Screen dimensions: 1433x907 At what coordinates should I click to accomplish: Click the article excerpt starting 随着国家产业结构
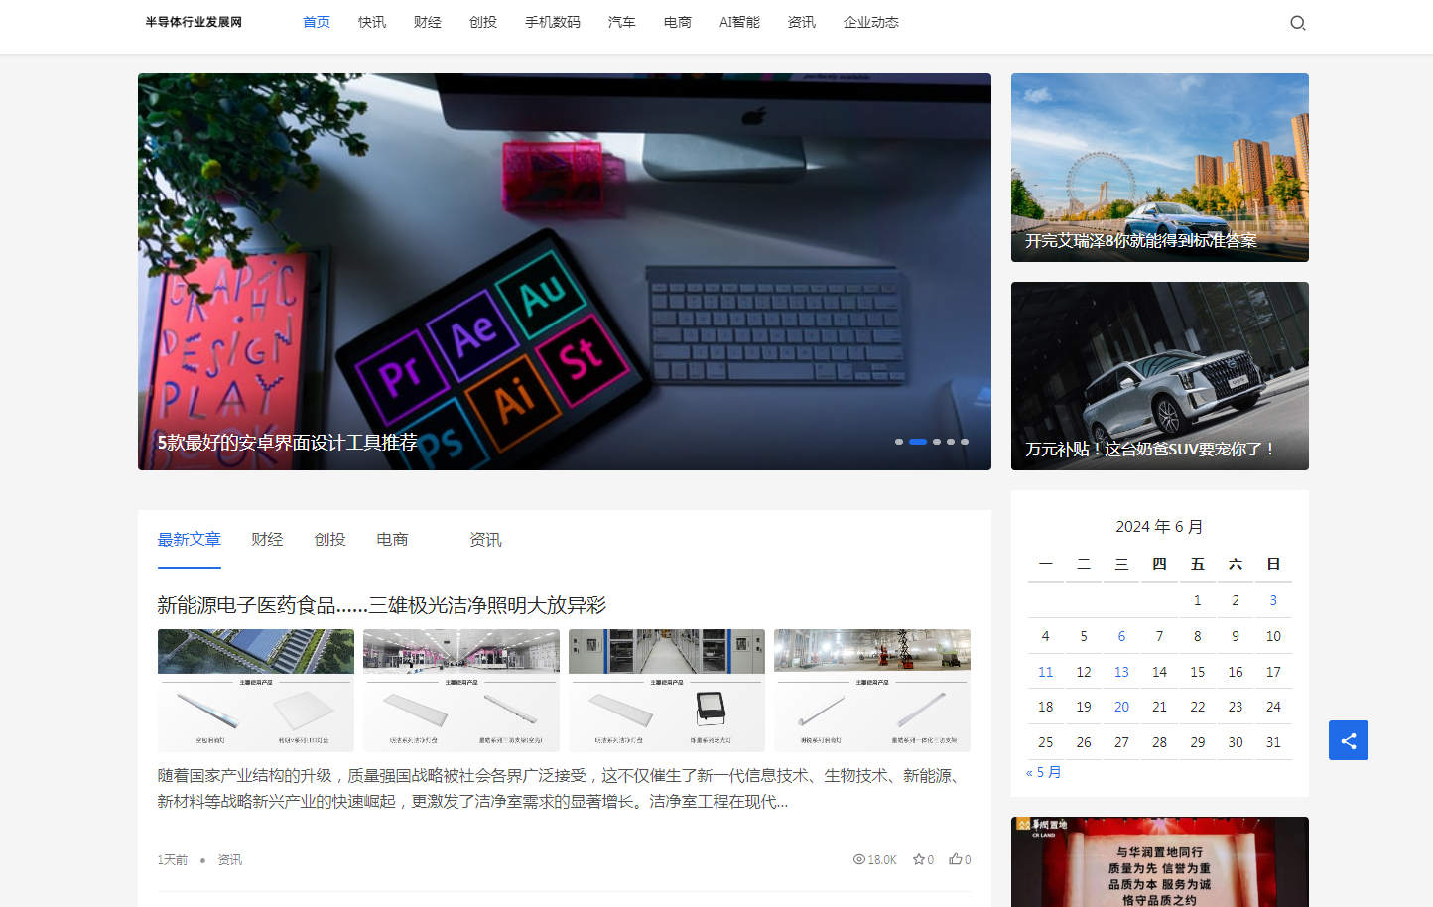point(561,788)
